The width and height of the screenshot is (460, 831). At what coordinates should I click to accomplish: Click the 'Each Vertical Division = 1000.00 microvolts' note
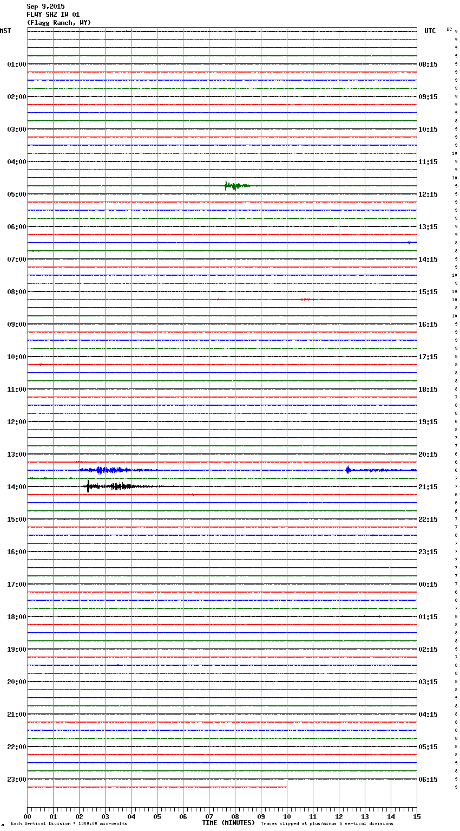[69, 824]
